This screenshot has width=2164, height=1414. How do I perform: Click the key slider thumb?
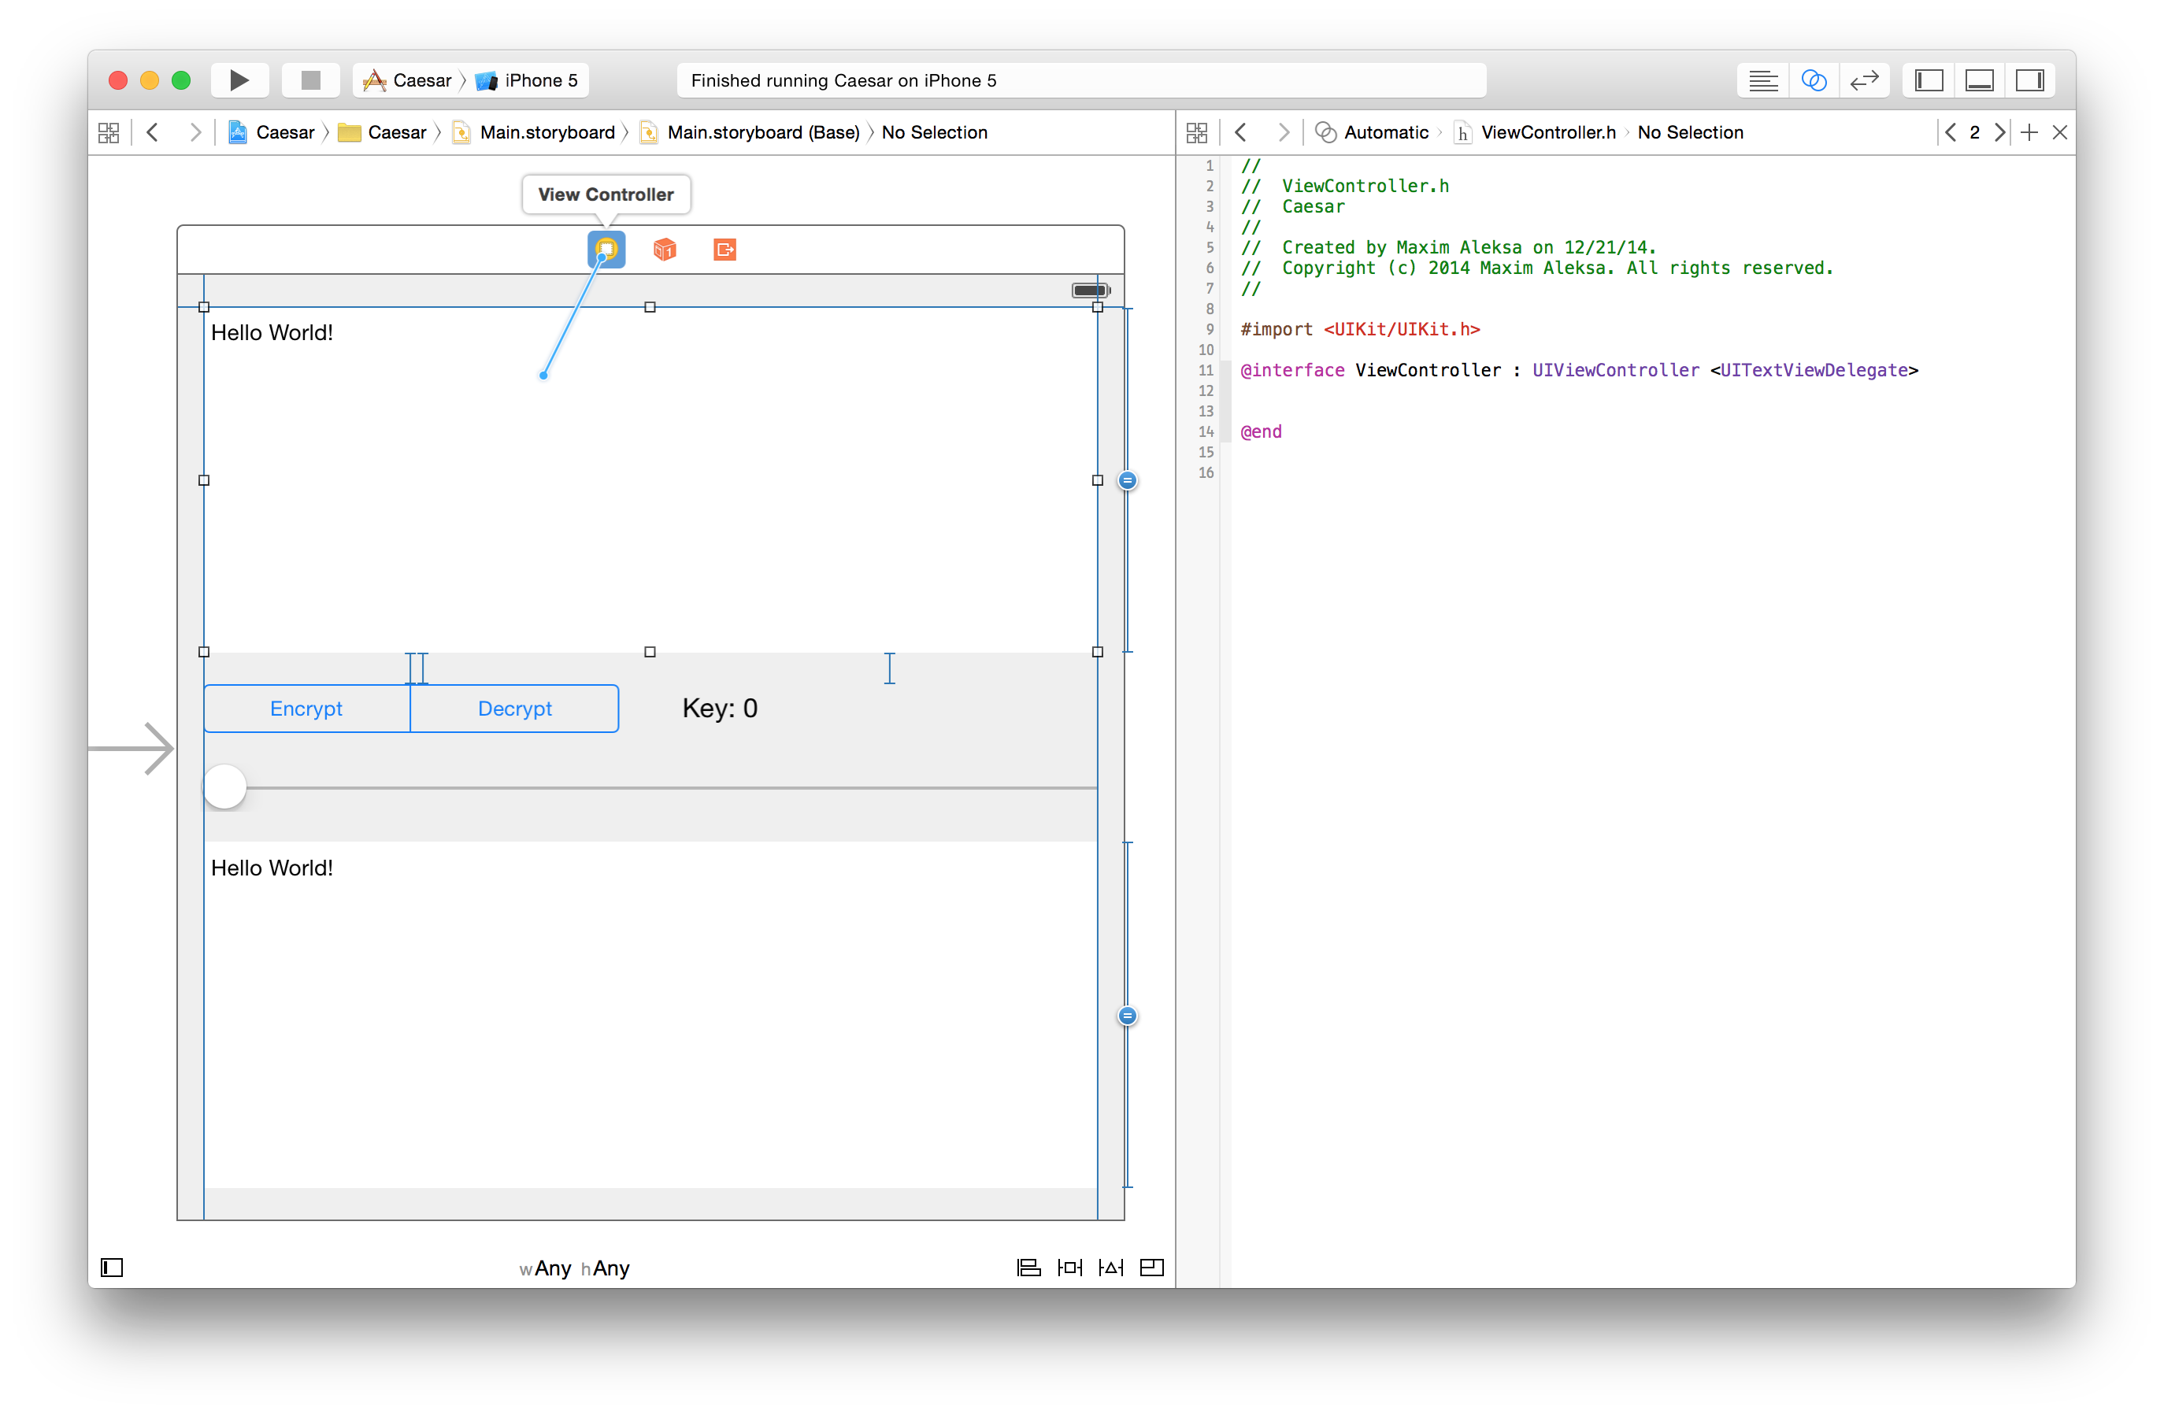point(224,787)
